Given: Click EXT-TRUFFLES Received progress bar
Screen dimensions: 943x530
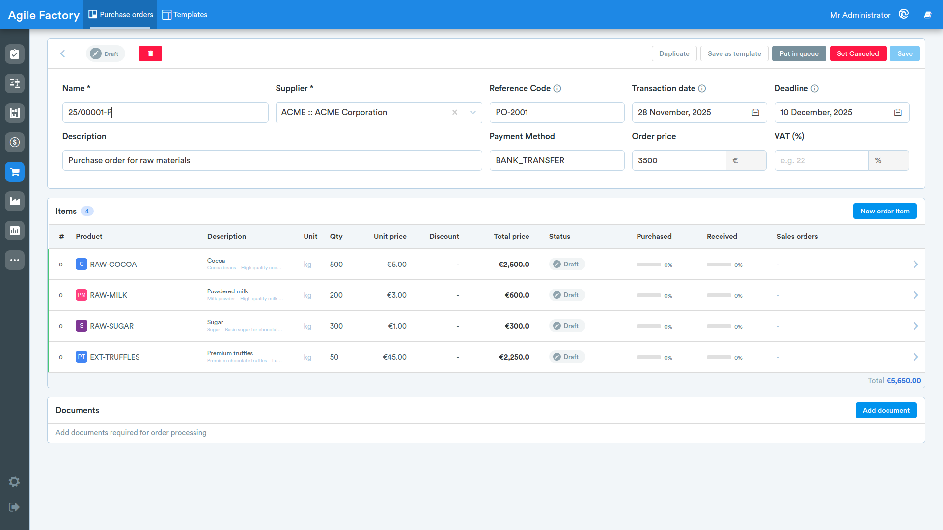Looking at the screenshot, I should click(719, 357).
